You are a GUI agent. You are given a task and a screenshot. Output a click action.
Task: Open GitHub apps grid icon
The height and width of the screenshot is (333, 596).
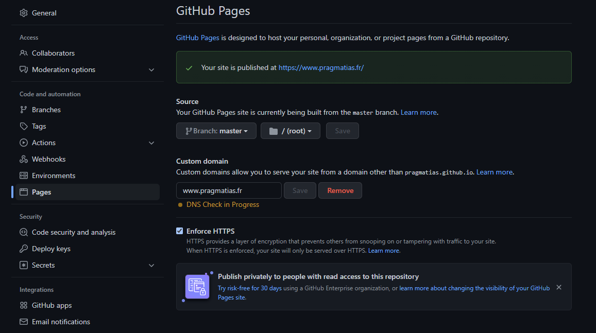(24, 305)
